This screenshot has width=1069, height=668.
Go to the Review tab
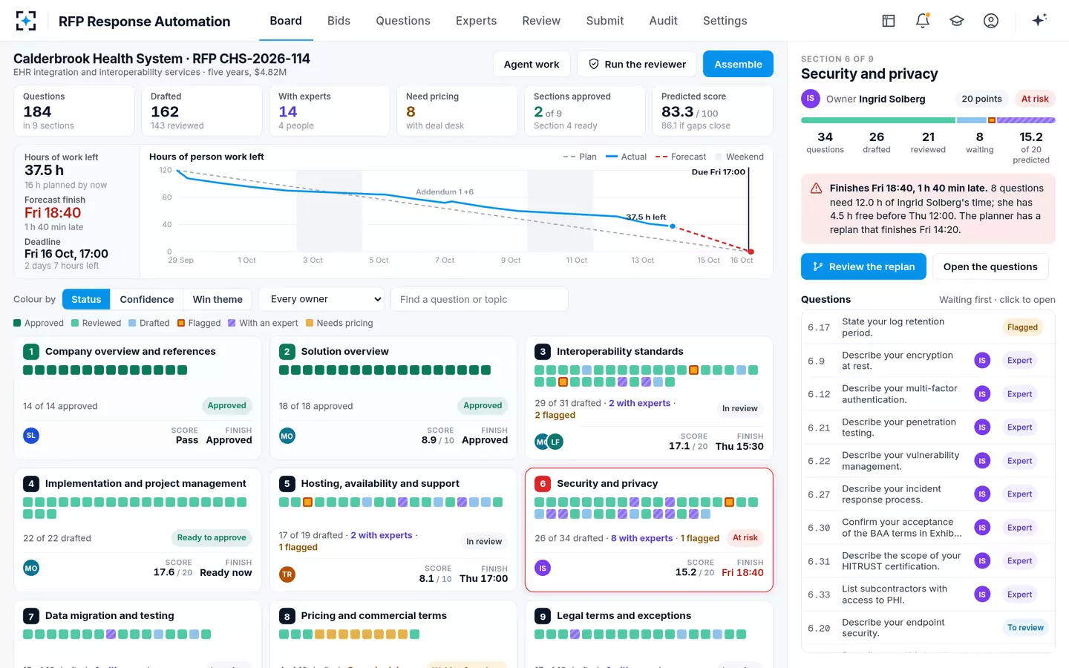tap(541, 21)
